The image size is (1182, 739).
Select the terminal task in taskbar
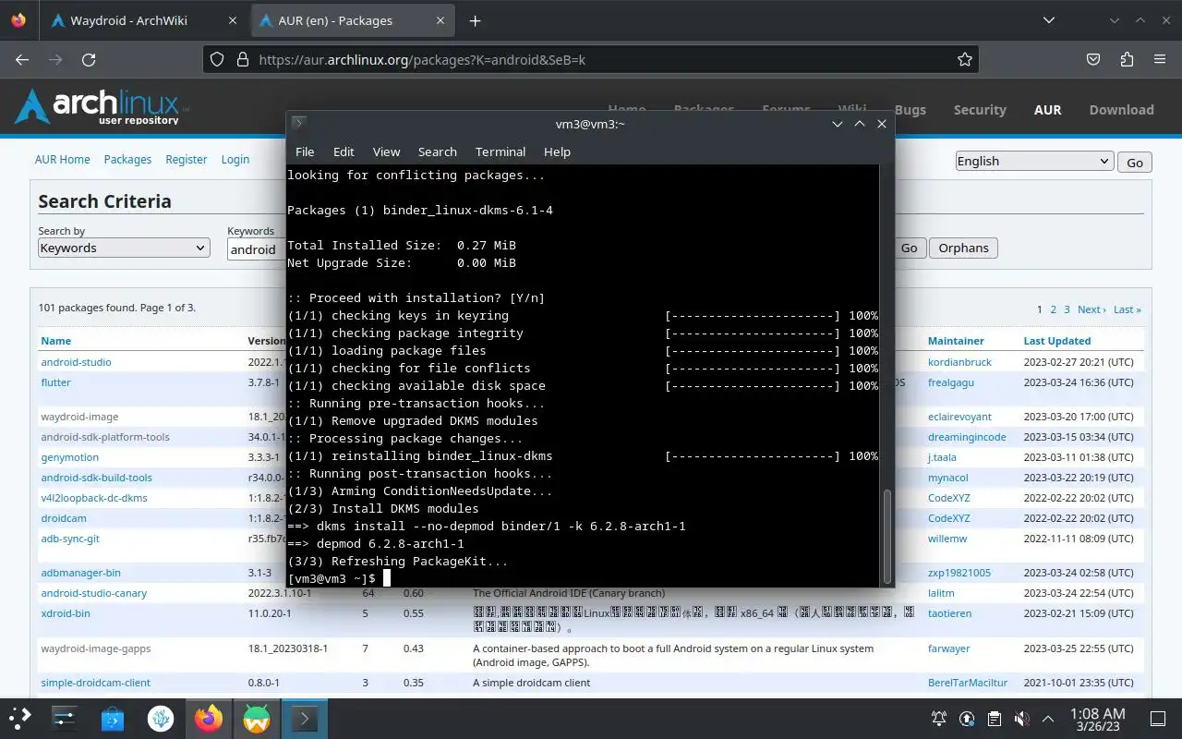coord(305,718)
